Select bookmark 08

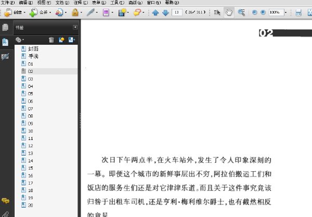tap(30, 116)
